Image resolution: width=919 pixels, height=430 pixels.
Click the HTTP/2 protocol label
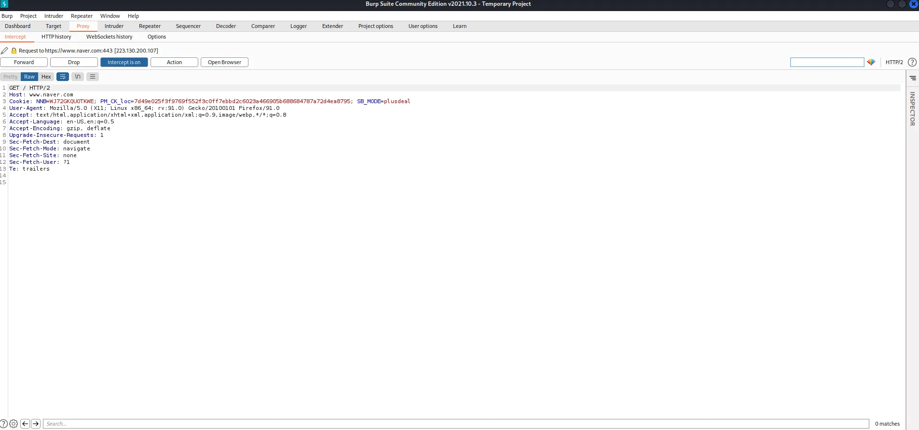click(x=894, y=62)
